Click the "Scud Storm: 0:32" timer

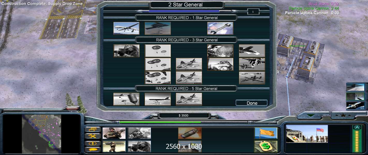323,4
